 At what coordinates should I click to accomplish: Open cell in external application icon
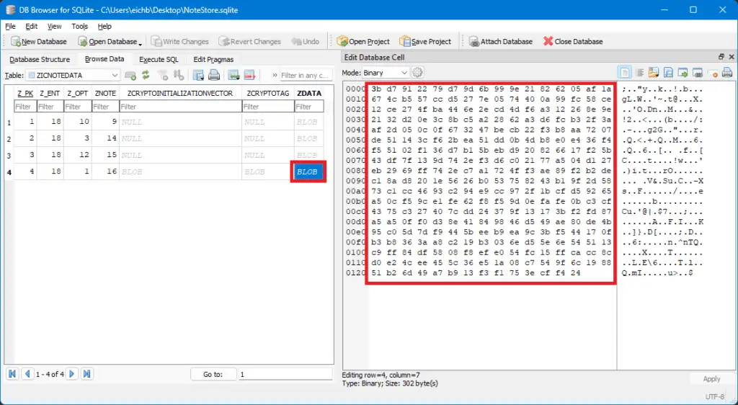pos(683,73)
